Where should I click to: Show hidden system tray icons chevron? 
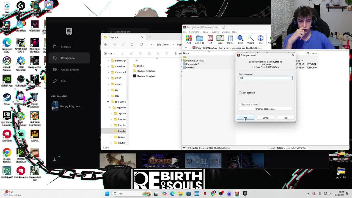308,194
